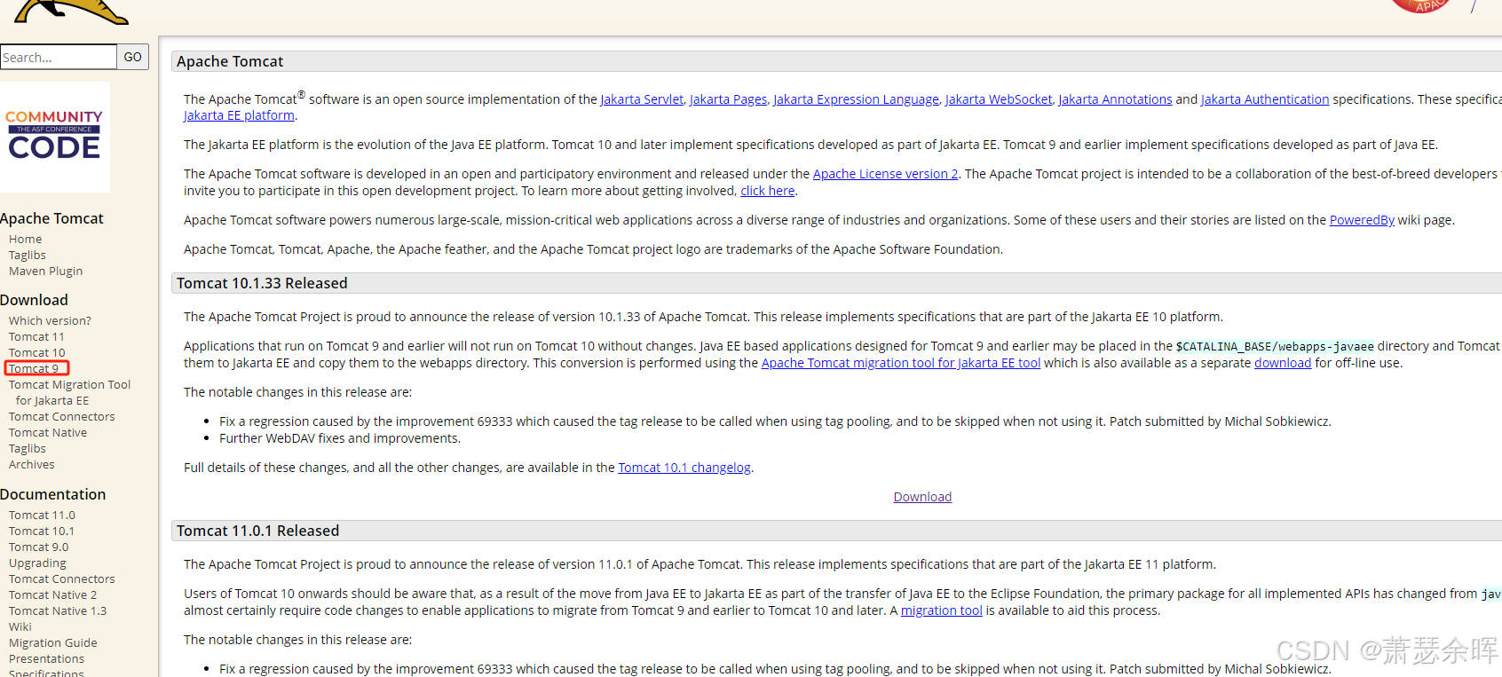Image resolution: width=1502 pixels, height=677 pixels.
Task: Click the Apache Software Foundation logo top right
Action: 1421,6
